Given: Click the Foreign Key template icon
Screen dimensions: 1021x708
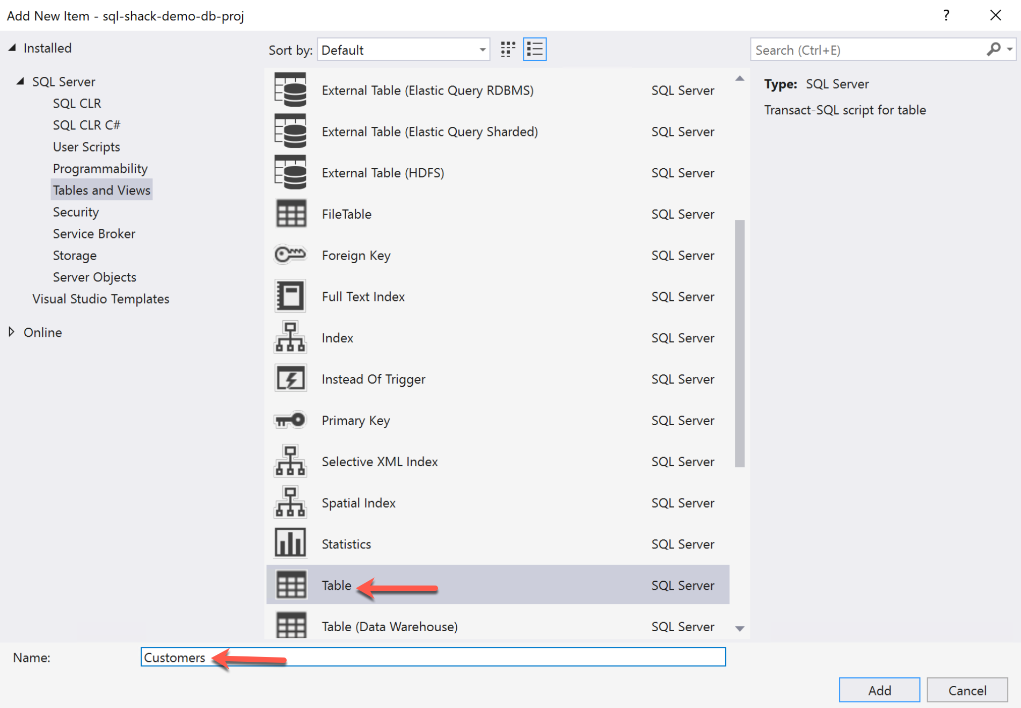Looking at the screenshot, I should [x=290, y=255].
